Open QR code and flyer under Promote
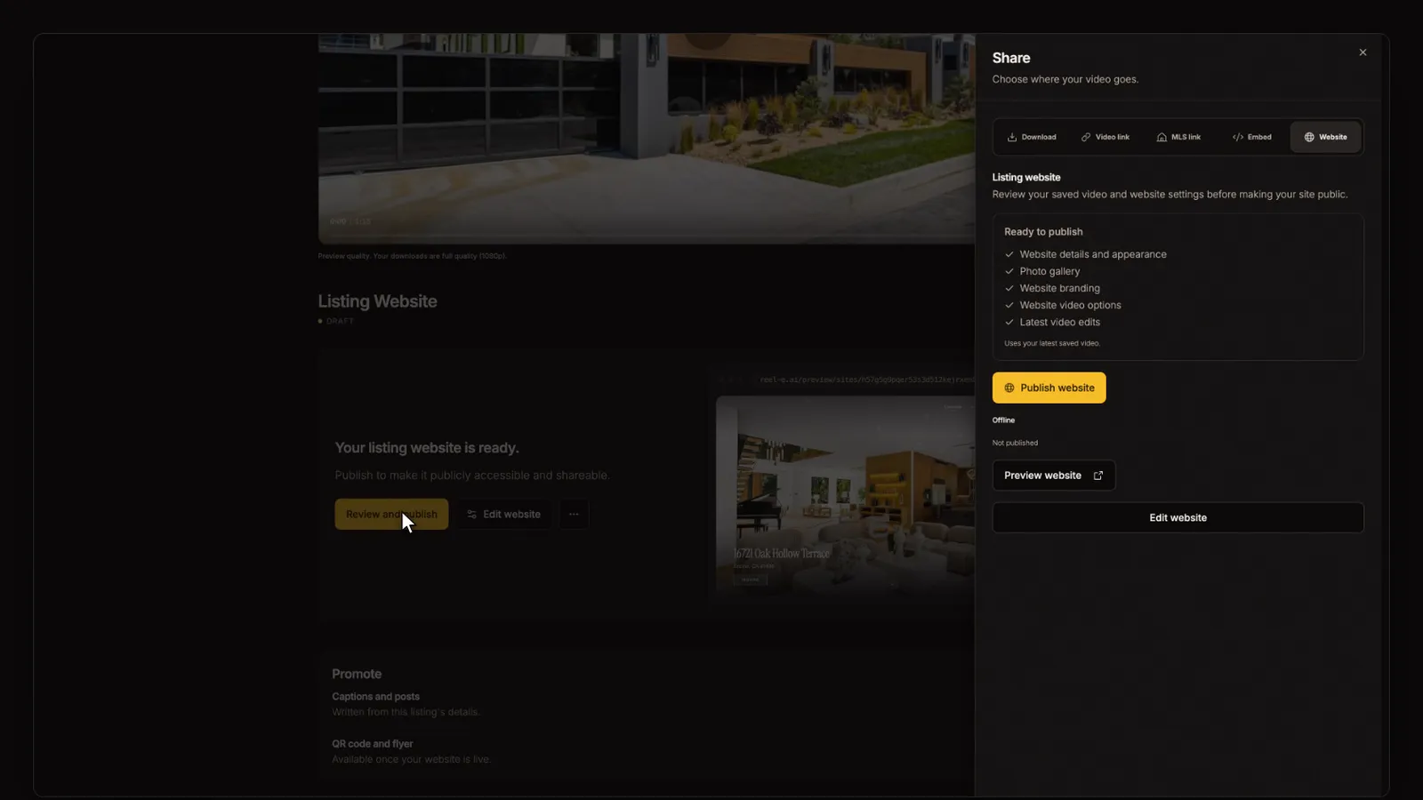 411,751
